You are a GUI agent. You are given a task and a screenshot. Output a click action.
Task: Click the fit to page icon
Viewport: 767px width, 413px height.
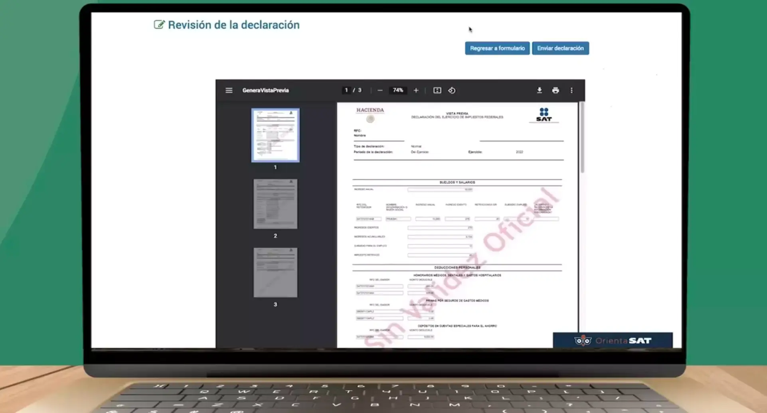pyautogui.click(x=437, y=90)
